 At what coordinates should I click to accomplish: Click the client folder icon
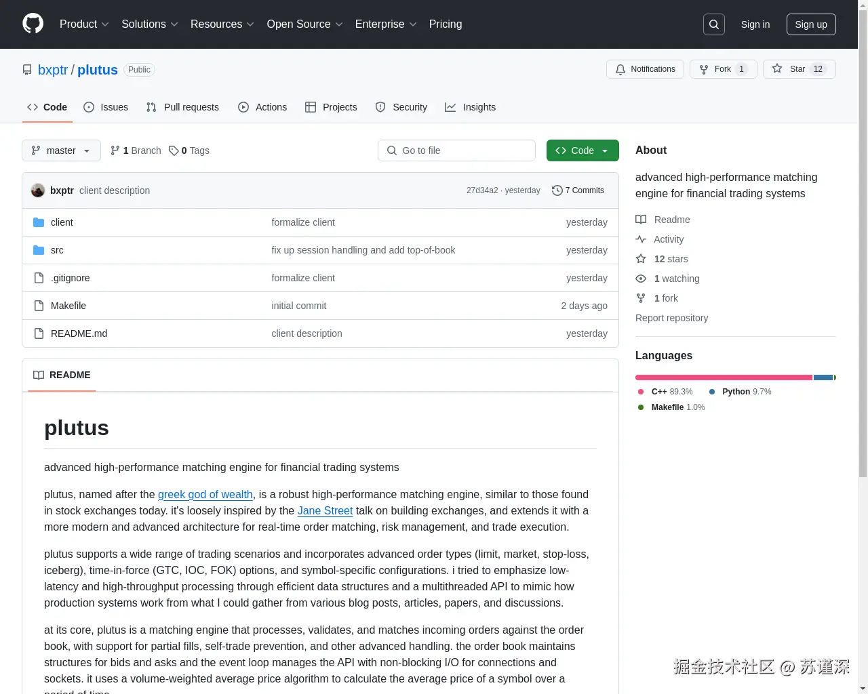39,222
